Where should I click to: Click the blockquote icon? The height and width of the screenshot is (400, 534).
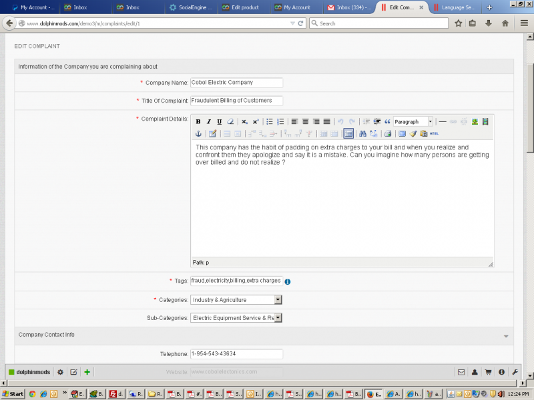[x=386, y=122]
